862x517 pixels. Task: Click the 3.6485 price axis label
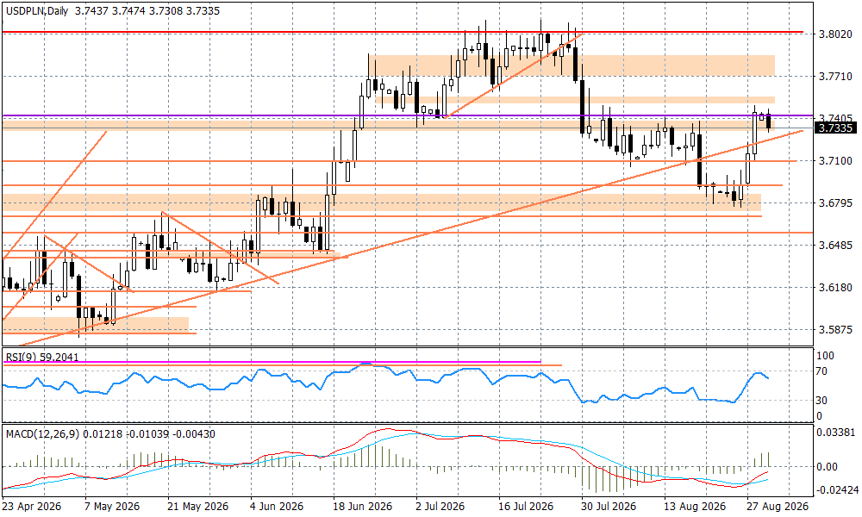pos(835,245)
